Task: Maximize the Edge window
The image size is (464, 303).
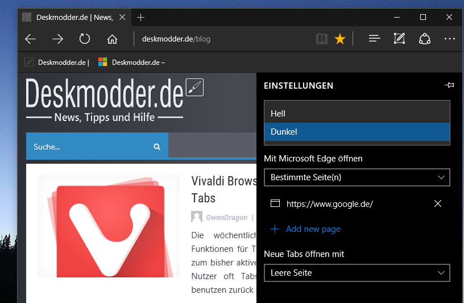Action: point(423,17)
